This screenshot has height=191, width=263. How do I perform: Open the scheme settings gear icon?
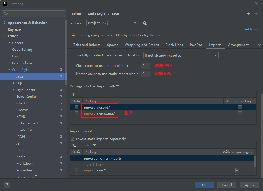[x=144, y=23]
